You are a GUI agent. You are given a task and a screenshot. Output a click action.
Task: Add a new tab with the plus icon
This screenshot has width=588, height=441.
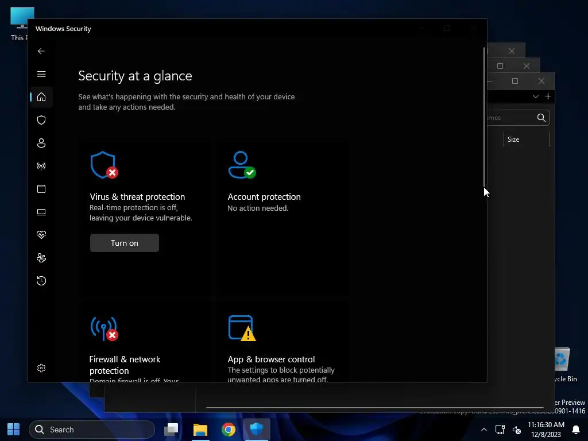coord(548,96)
